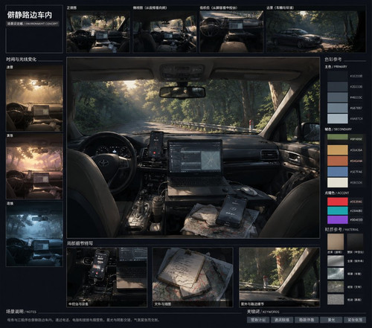Pick the darkest navy primary color swatch
This screenshot has height=328, width=372.
pyautogui.click(x=338, y=76)
